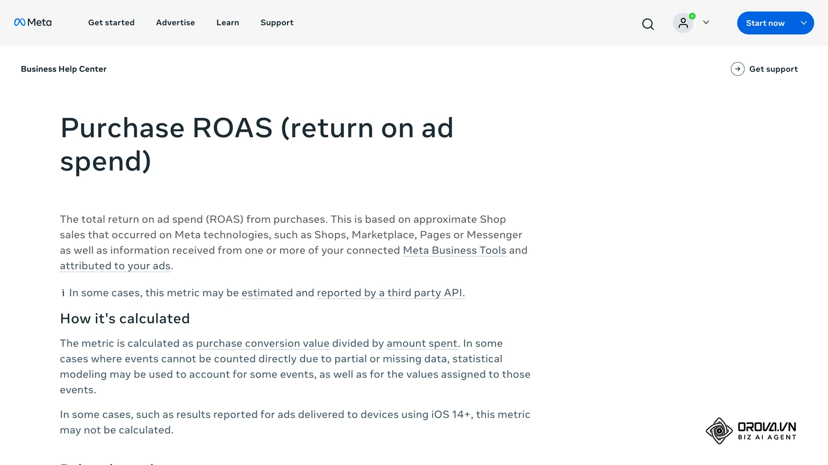
Task: Open the Get started menu
Action: (111, 23)
